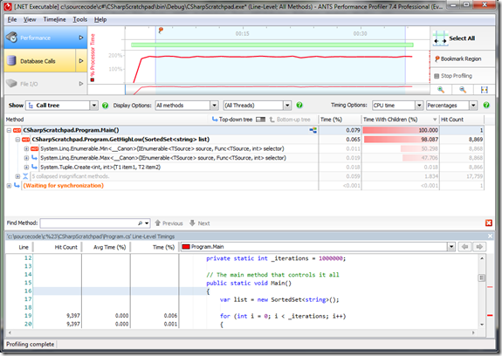Expand the Enumerable.Max tree node

[x=26, y=158]
